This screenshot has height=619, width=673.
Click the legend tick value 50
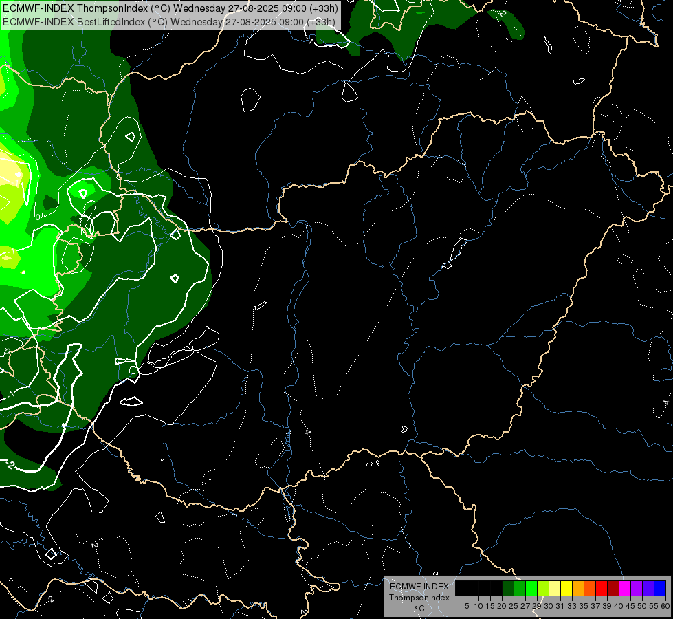pyautogui.click(x=642, y=606)
